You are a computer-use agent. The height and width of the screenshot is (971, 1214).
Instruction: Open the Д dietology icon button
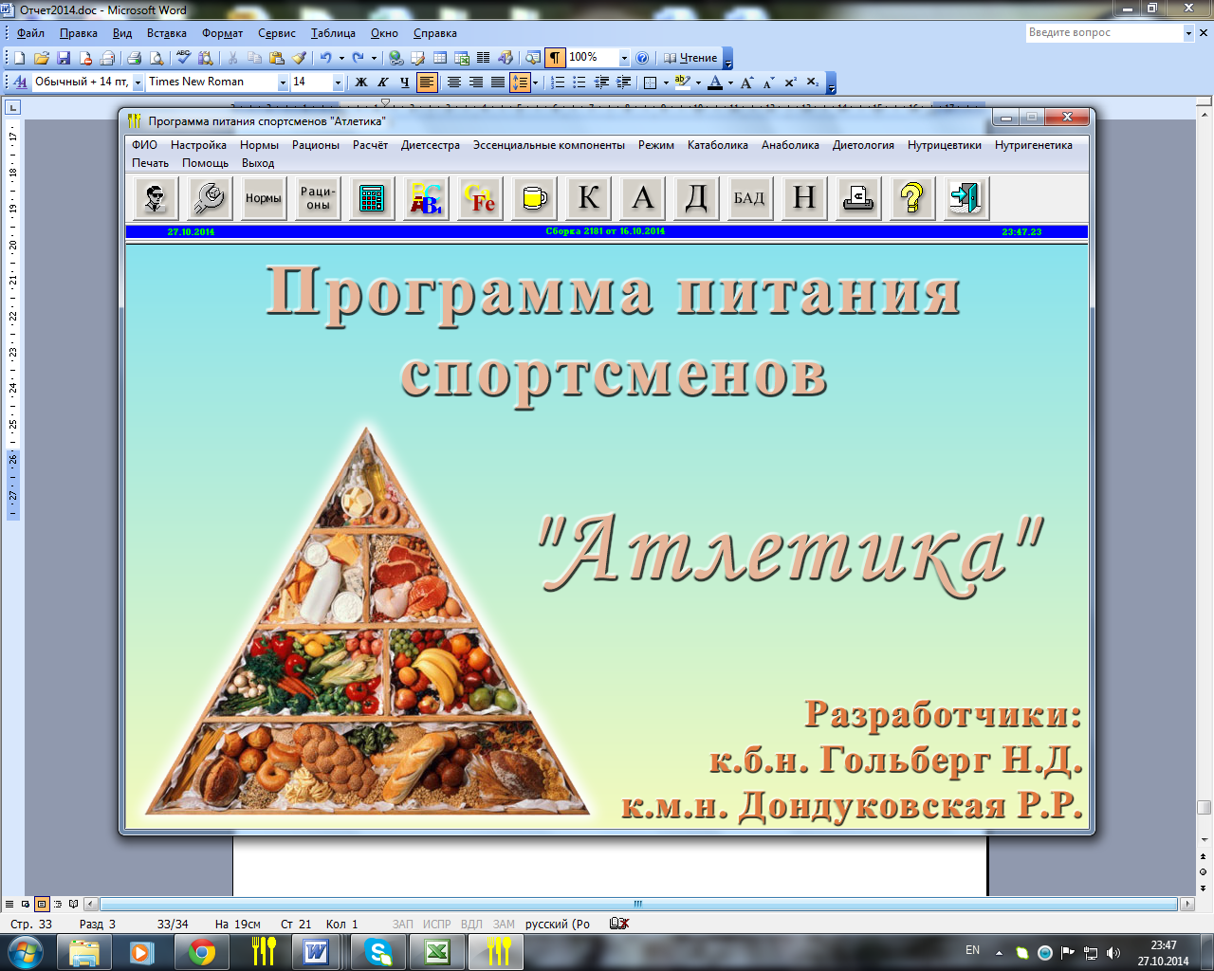[696, 198]
